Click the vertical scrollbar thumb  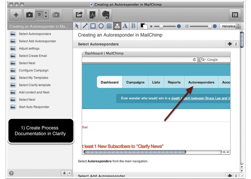pos(242,39)
